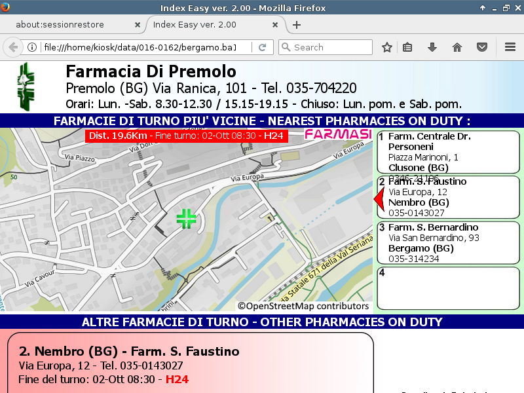This screenshot has width=524, height=393.
Task: Click the Farmacia Di Premolo caduceus logo
Action: (27, 85)
